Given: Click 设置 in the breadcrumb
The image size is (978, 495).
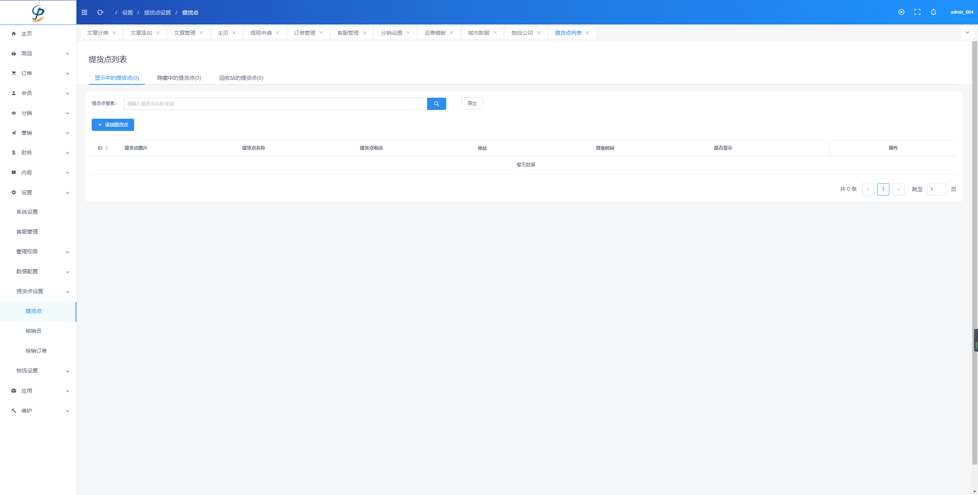Looking at the screenshot, I should pyautogui.click(x=127, y=13).
